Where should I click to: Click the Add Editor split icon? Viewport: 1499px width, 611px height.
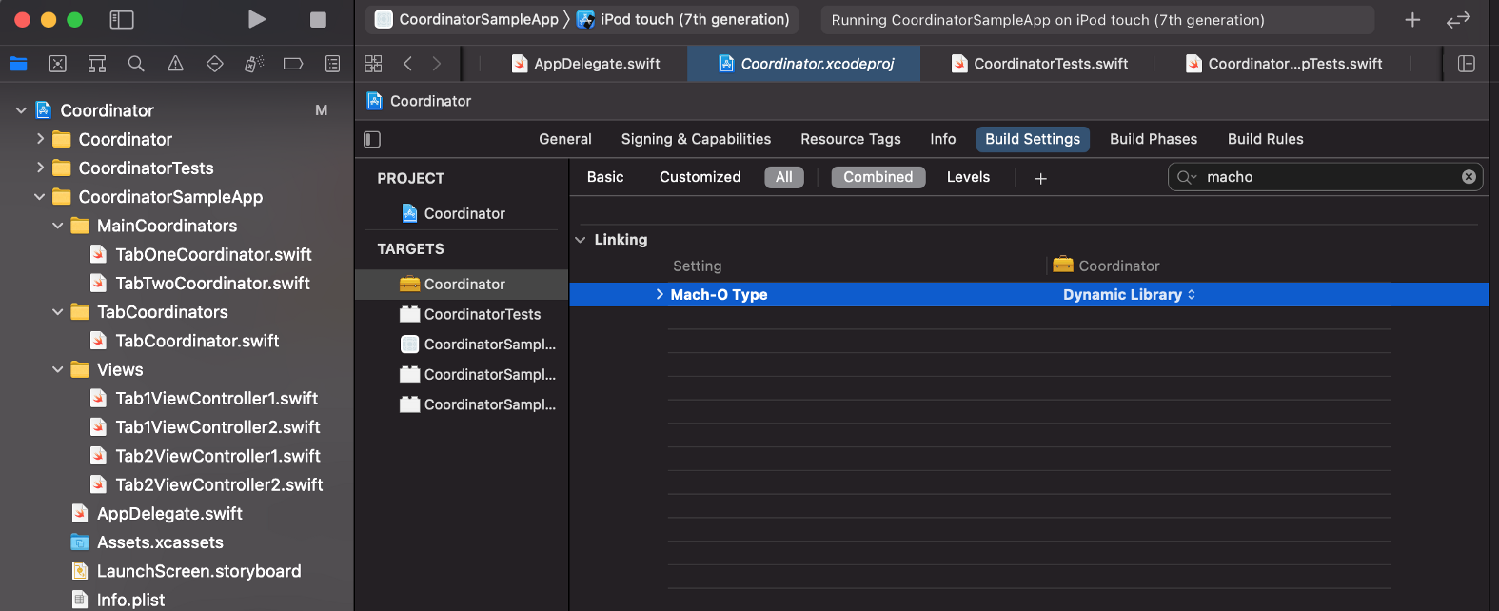(x=1466, y=64)
